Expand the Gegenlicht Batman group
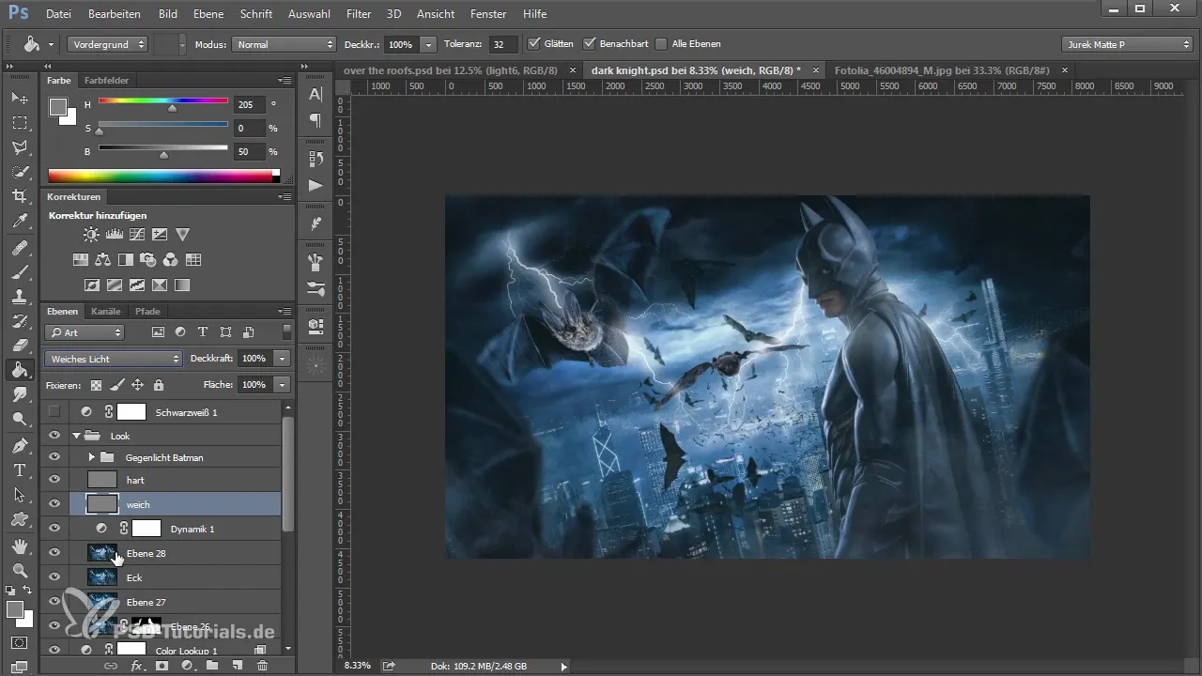This screenshot has width=1202, height=676. click(x=91, y=457)
